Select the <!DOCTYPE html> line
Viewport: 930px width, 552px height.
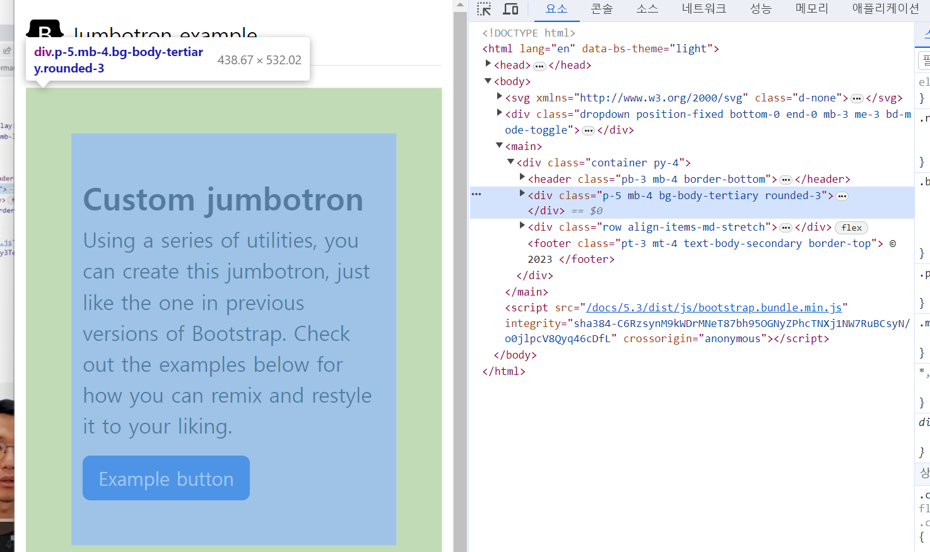[x=529, y=33]
